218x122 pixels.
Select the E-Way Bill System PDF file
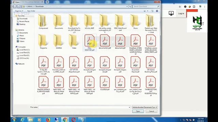[43, 65]
